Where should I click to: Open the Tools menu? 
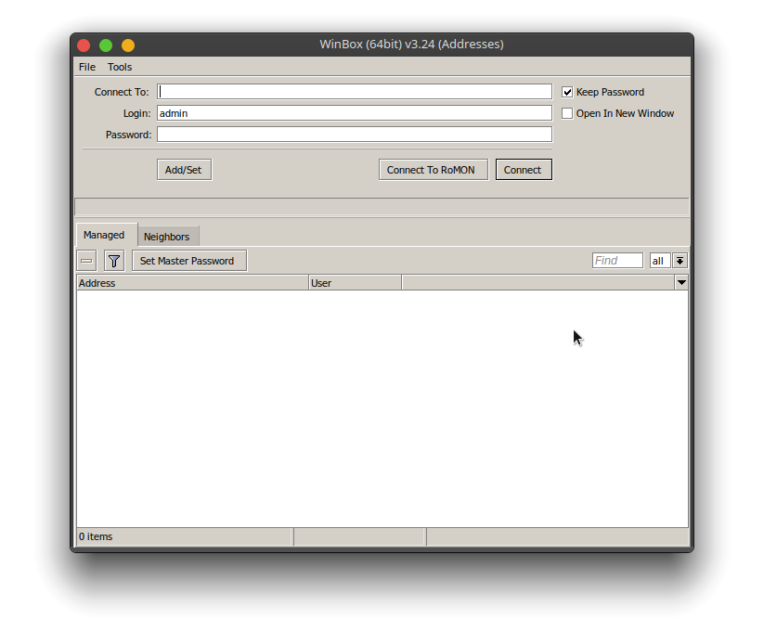119,66
